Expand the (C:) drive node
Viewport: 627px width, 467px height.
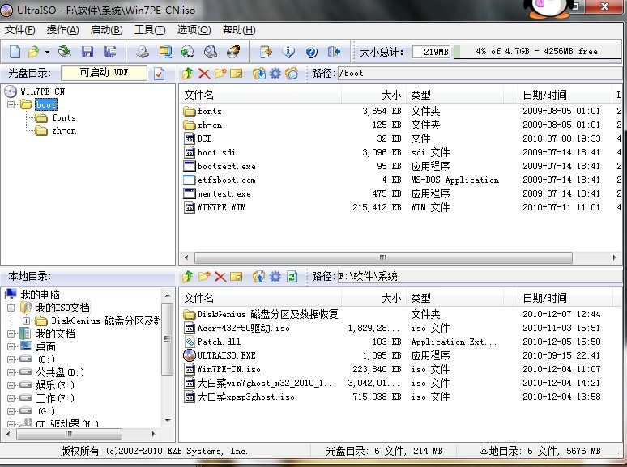click(x=11, y=359)
